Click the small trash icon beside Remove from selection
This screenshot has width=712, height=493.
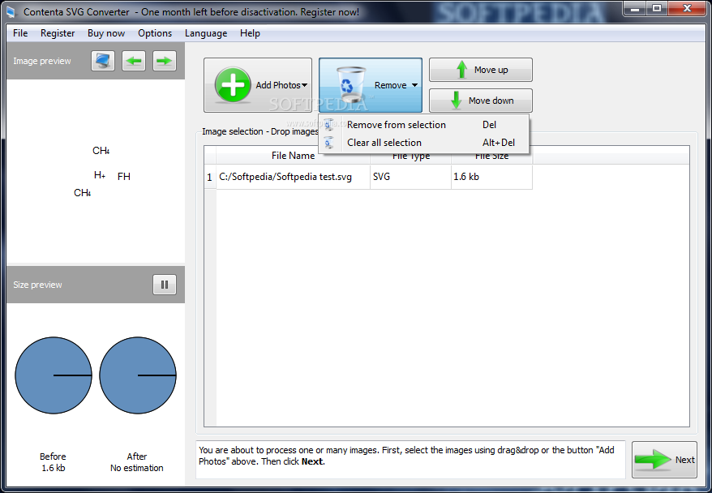[329, 124]
